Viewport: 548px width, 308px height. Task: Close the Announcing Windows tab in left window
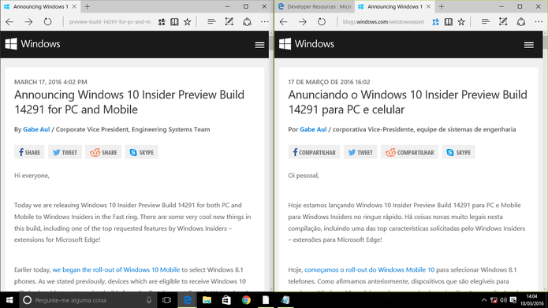pyautogui.click(x=74, y=6)
